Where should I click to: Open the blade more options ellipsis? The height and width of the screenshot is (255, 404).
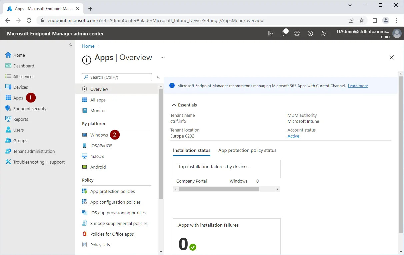click(x=163, y=57)
